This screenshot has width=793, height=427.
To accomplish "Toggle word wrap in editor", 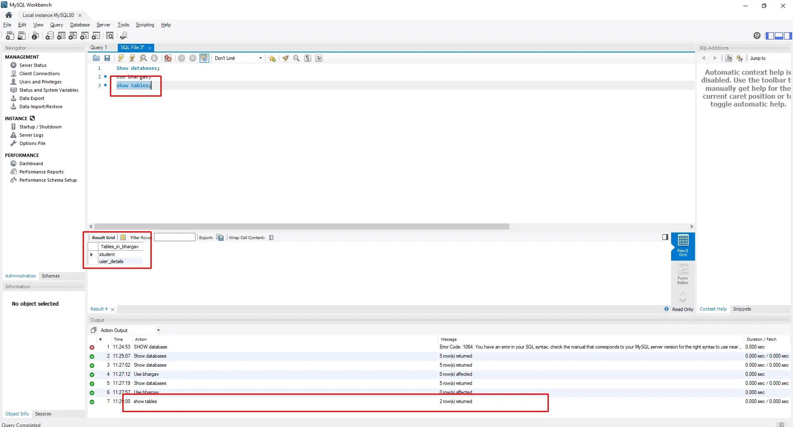I will pyautogui.click(x=319, y=58).
